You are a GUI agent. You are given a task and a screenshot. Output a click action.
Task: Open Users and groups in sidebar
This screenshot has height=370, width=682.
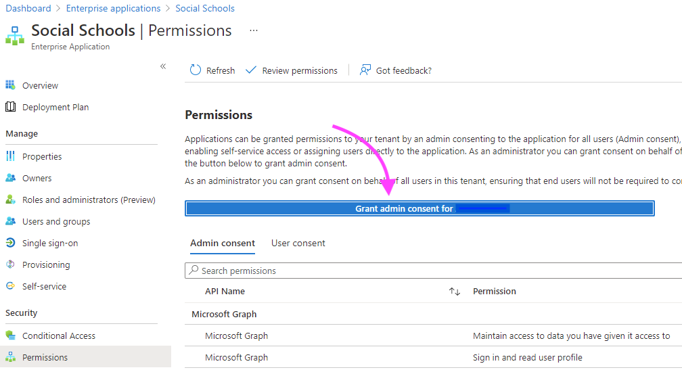(x=55, y=222)
